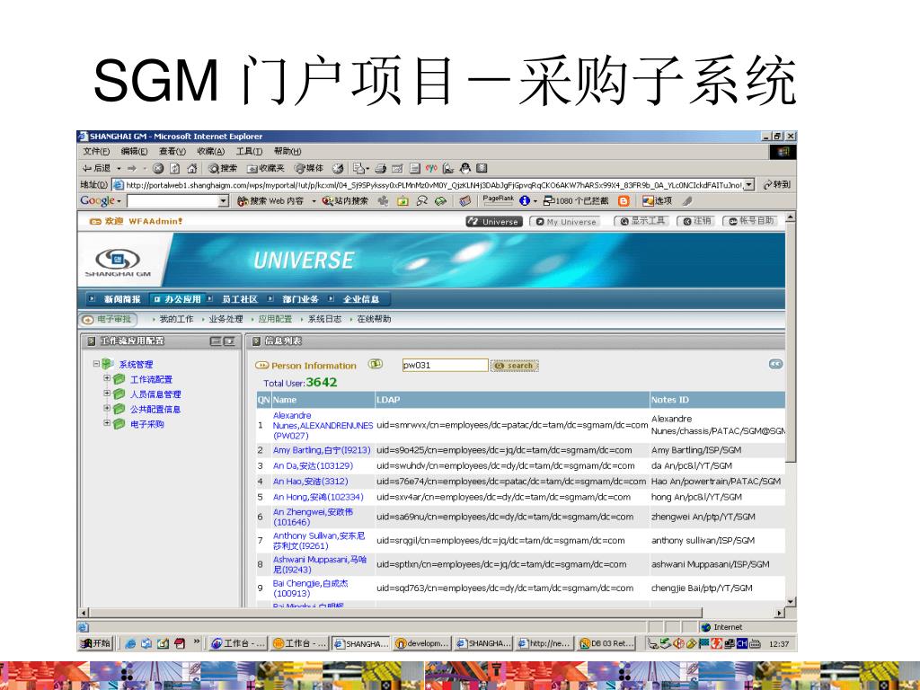Select the 办公应用 navigation tab

177,299
